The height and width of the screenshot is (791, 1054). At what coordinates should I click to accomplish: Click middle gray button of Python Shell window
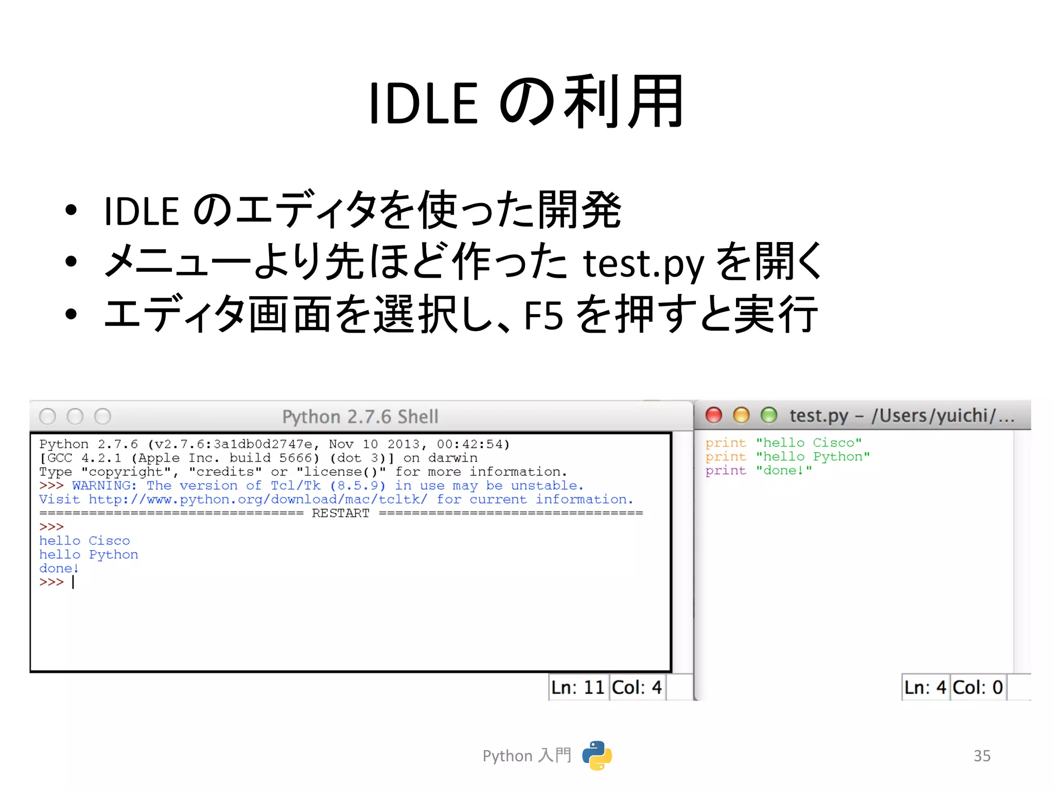(x=75, y=416)
